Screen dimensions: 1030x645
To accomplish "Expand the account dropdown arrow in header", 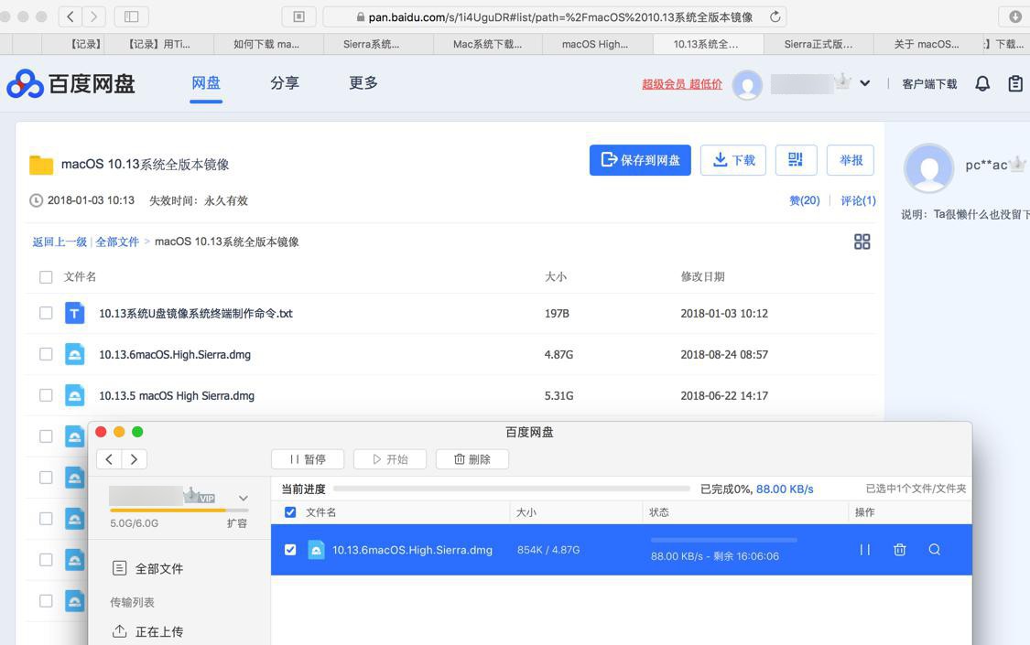I will click(x=865, y=83).
